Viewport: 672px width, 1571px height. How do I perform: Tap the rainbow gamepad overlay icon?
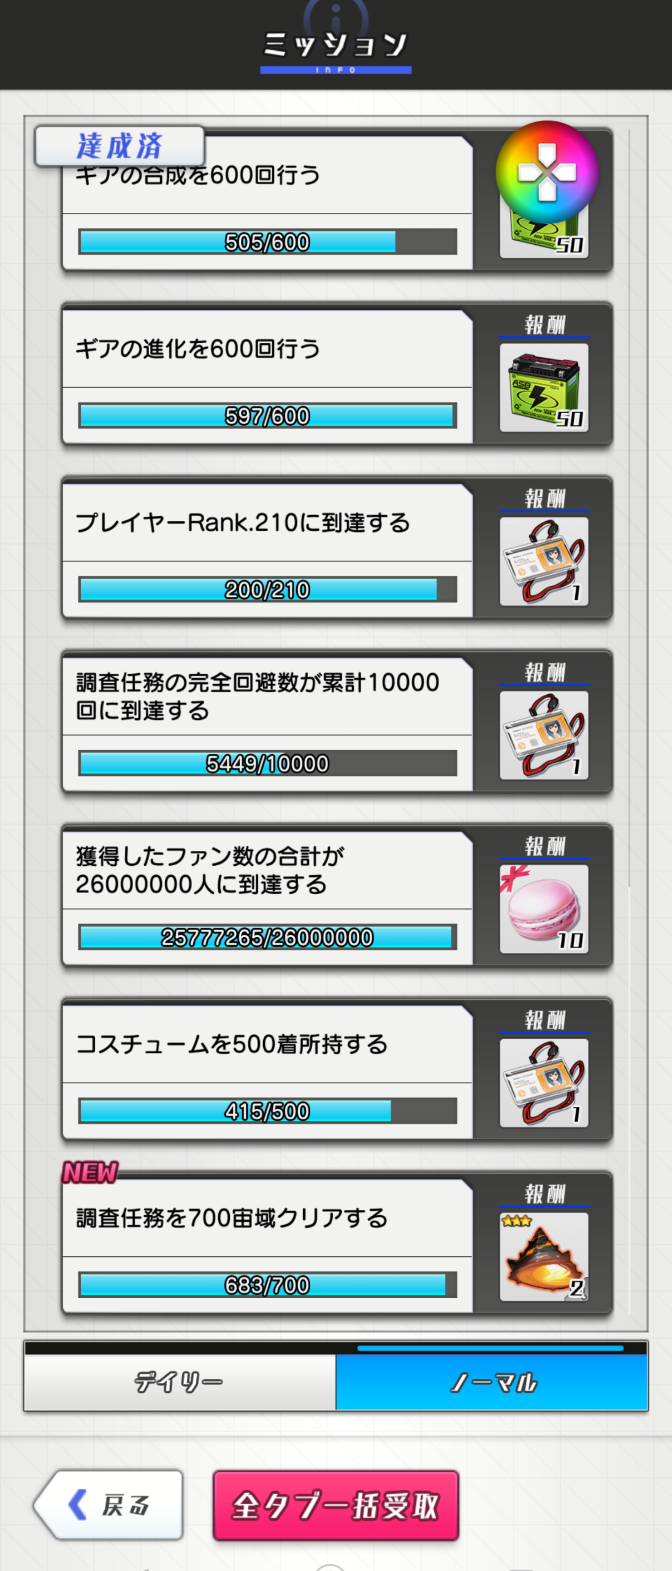point(547,172)
